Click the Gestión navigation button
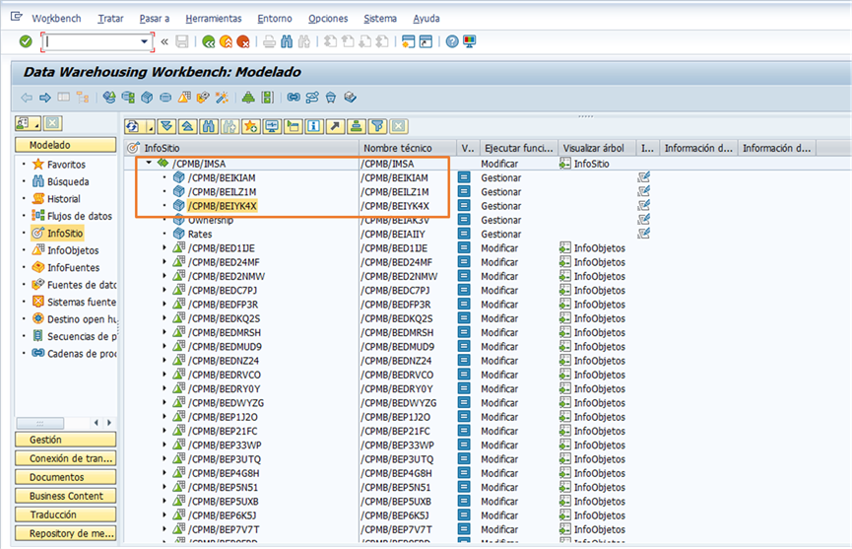This screenshot has width=852, height=549. point(65,440)
